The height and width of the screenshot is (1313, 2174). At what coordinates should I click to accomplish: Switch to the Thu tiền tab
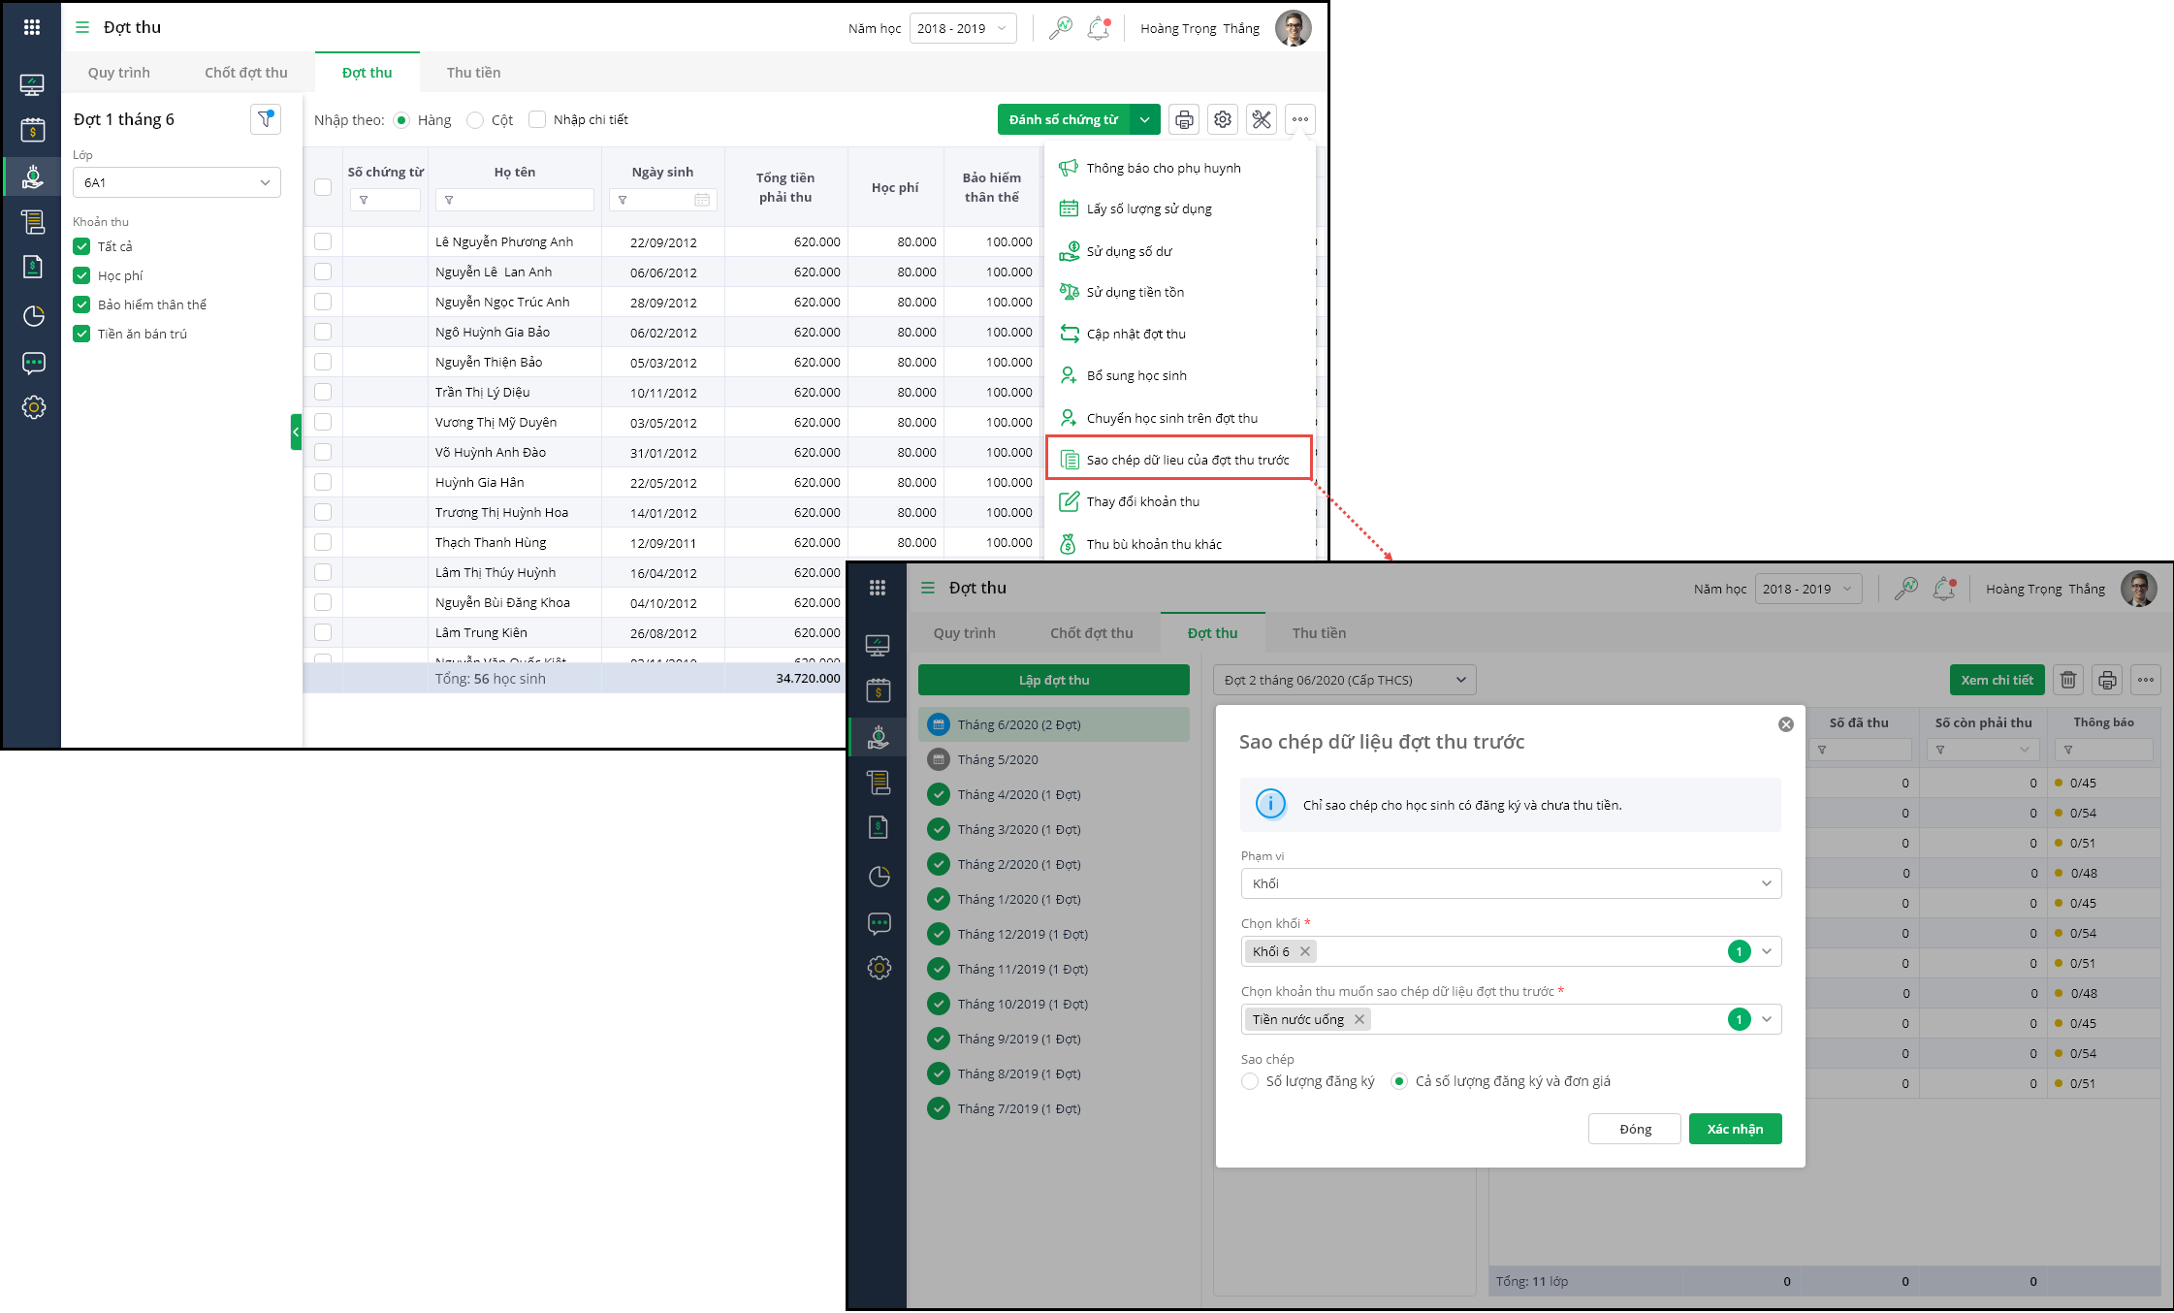click(473, 73)
